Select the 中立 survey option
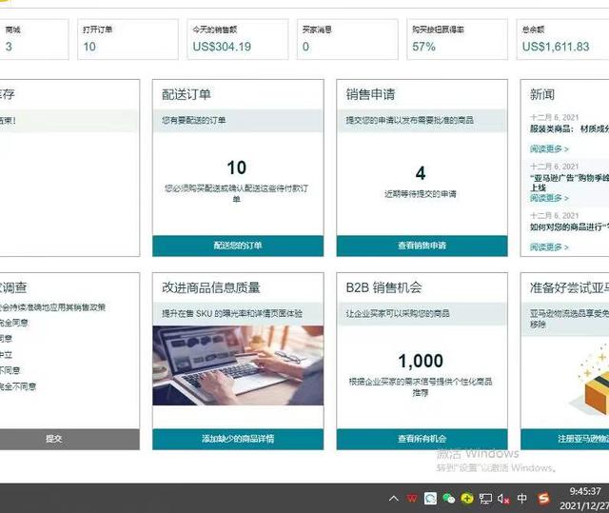This screenshot has height=513, width=609. [x=6, y=354]
